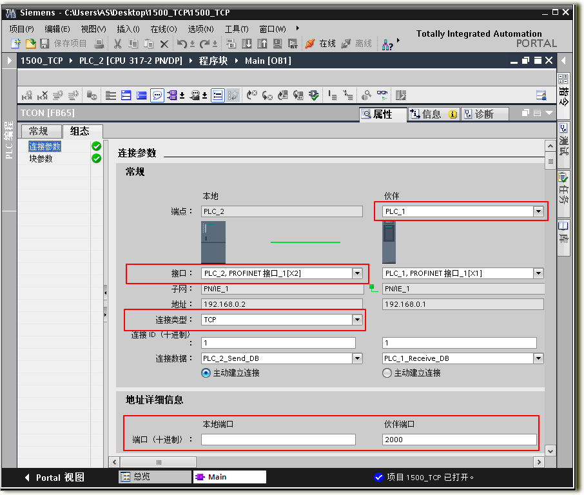Click the Go to previous error icon
The width and height of the screenshot is (584, 495).
[x=252, y=95]
